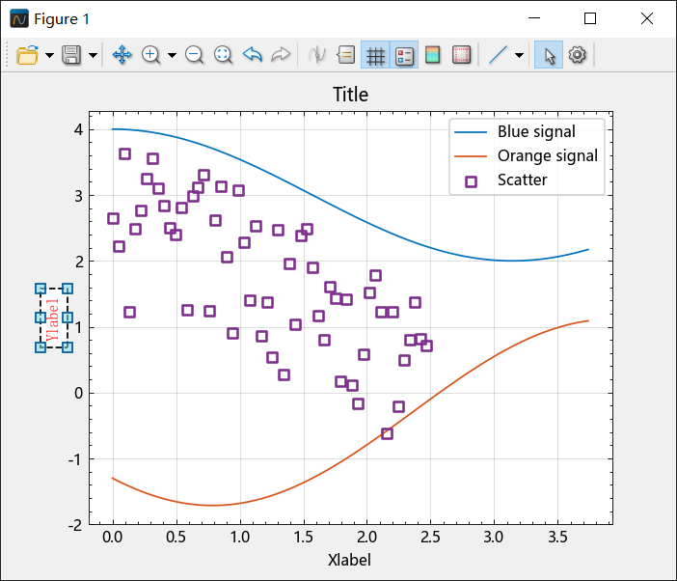This screenshot has width=677, height=581.
Task: Click the Orange signal legend entry
Action: 548,155
